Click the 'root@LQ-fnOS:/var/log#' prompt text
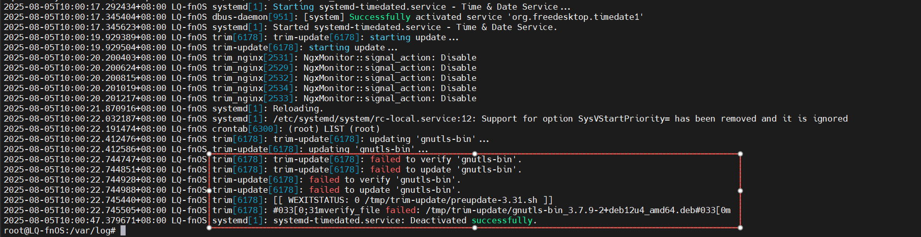The height and width of the screenshot is (237, 921). pos(60,230)
